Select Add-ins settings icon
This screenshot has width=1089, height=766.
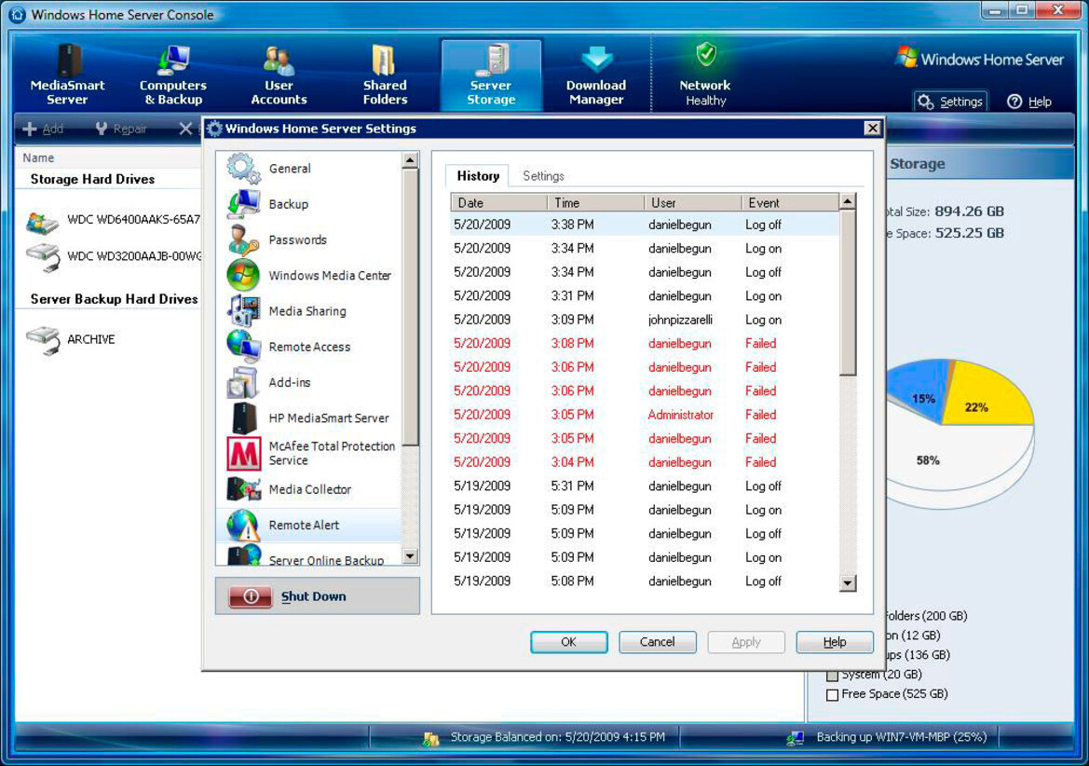click(x=243, y=382)
